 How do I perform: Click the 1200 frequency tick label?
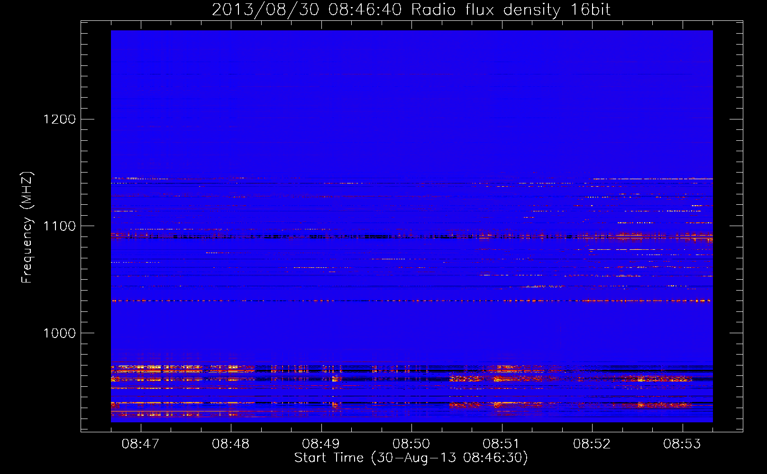[x=60, y=119]
